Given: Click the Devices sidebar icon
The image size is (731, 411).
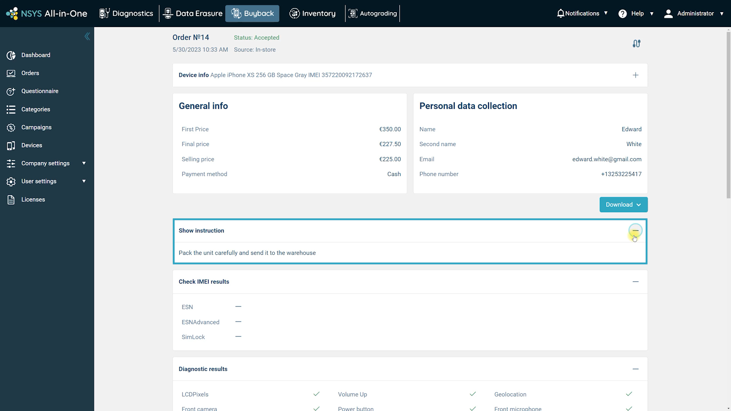Looking at the screenshot, I should (x=11, y=145).
